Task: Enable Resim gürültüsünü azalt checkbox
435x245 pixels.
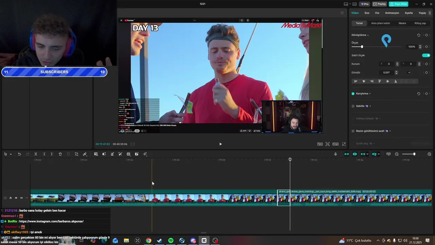Action: pyautogui.click(x=353, y=131)
